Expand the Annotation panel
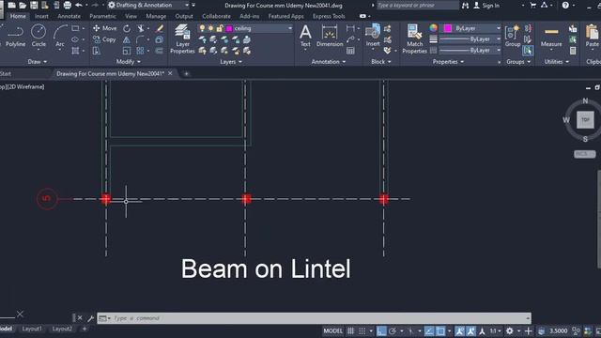This screenshot has height=338, width=601. tap(329, 61)
